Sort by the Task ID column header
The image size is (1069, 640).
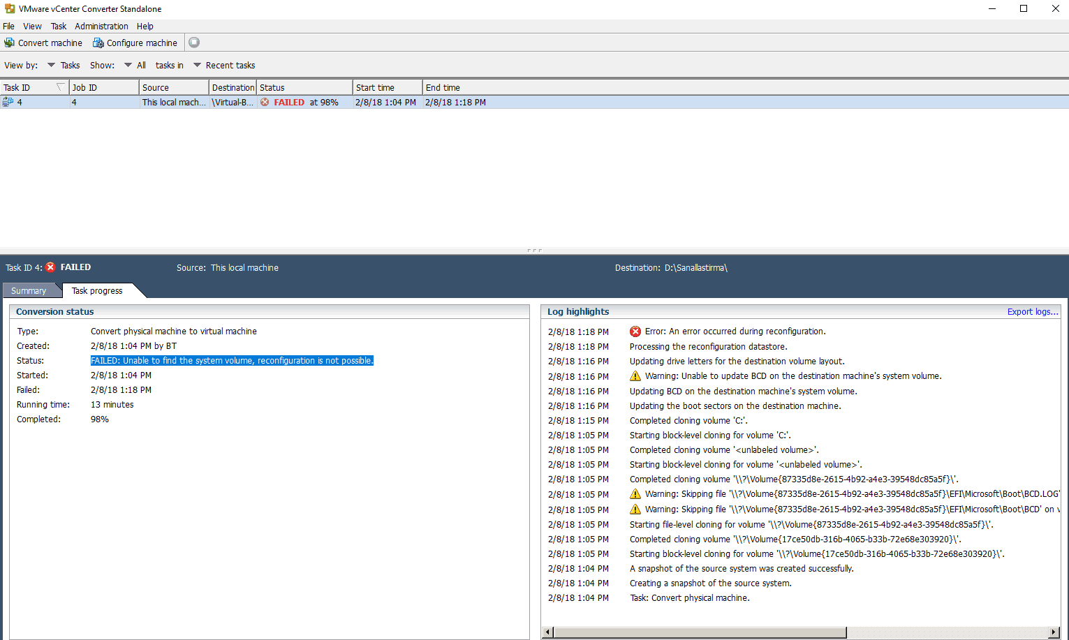(x=28, y=87)
